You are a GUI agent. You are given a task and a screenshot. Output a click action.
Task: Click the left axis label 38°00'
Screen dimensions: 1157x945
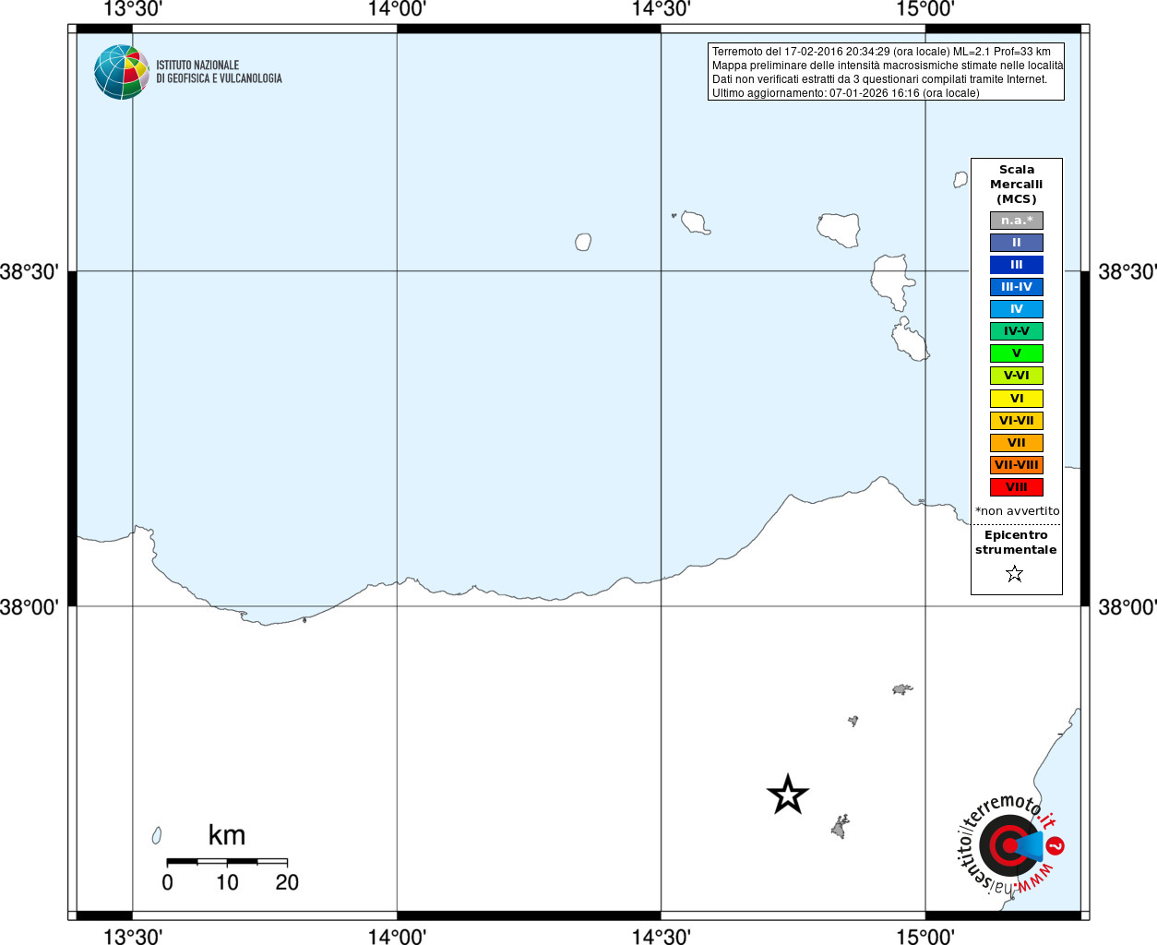[30, 606]
